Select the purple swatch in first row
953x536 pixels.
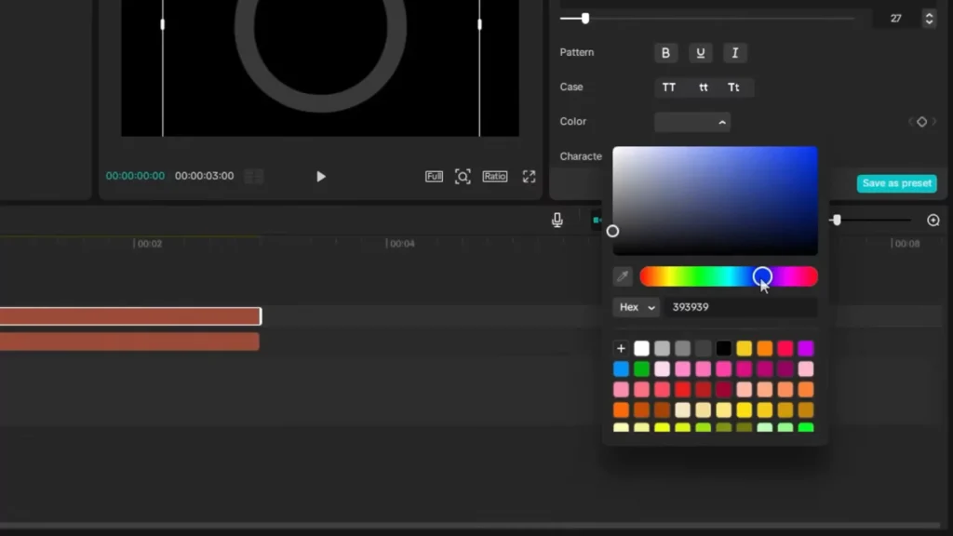point(805,348)
